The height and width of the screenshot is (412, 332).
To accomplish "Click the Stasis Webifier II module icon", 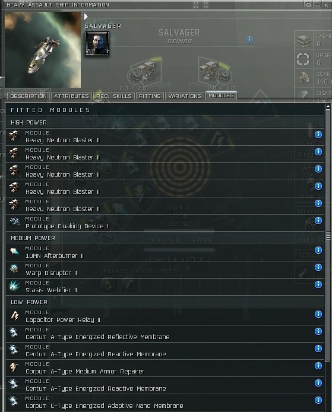I will click(x=15, y=286).
